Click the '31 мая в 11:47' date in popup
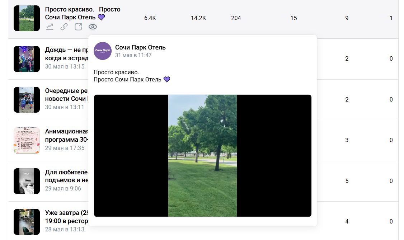404x240 pixels. [x=133, y=55]
